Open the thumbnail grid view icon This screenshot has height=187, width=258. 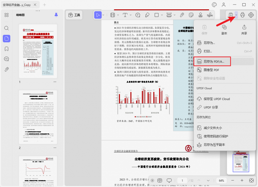[6, 15]
